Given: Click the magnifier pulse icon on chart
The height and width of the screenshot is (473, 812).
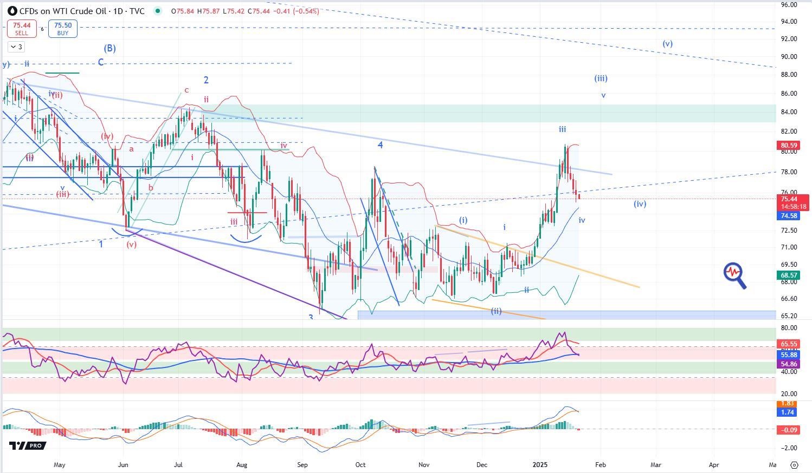Looking at the screenshot, I should pos(735,275).
